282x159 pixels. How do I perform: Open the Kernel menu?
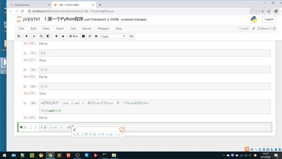coord(87,28)
